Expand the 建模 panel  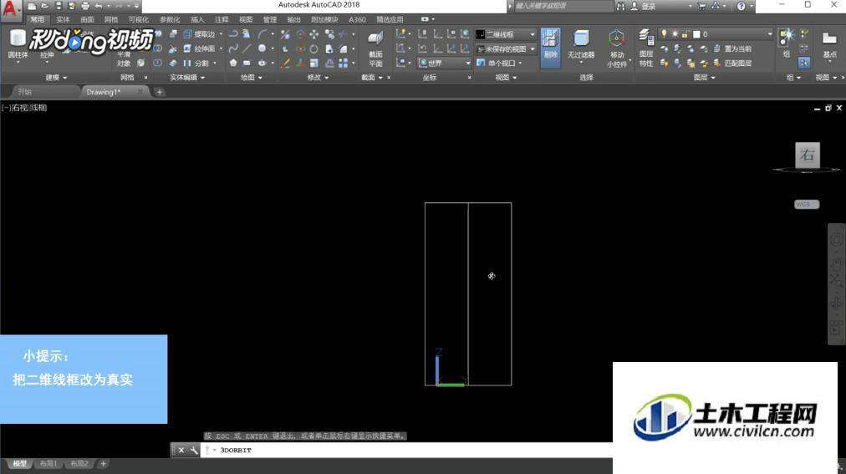click(x=56, y=78)
